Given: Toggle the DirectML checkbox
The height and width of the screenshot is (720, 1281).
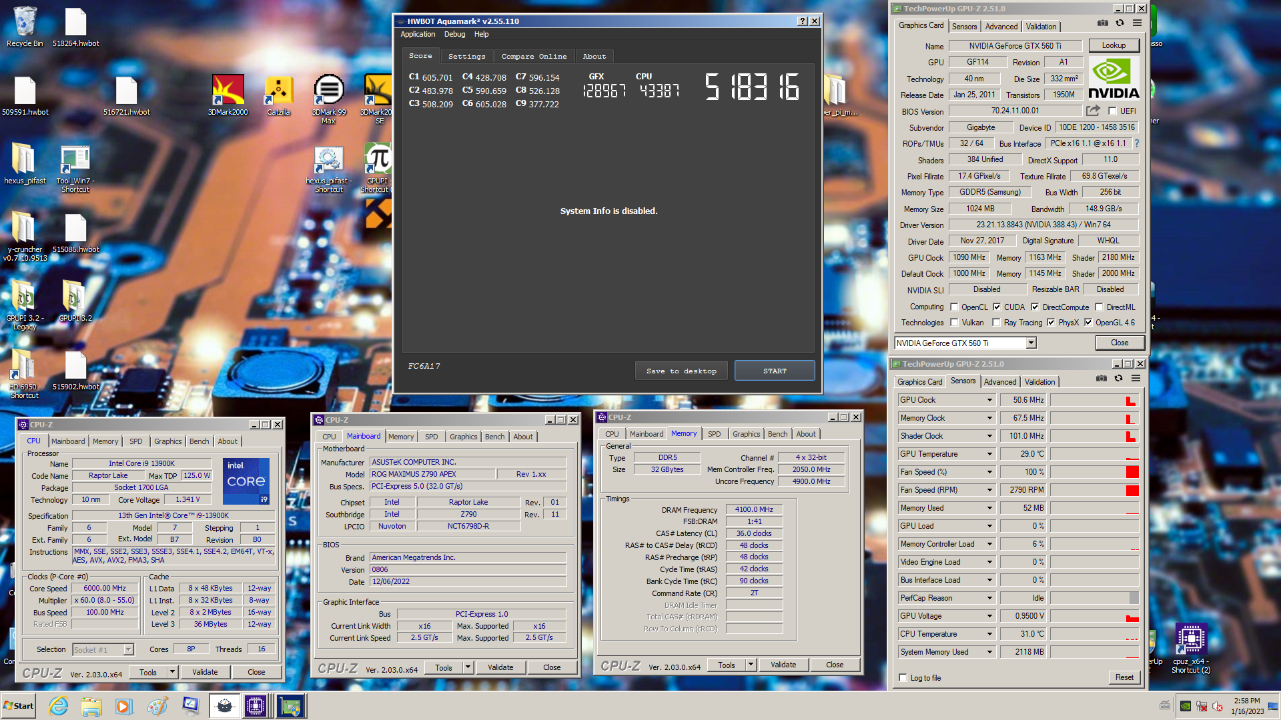Looking at the screenshot, I should coord(1099,307).
